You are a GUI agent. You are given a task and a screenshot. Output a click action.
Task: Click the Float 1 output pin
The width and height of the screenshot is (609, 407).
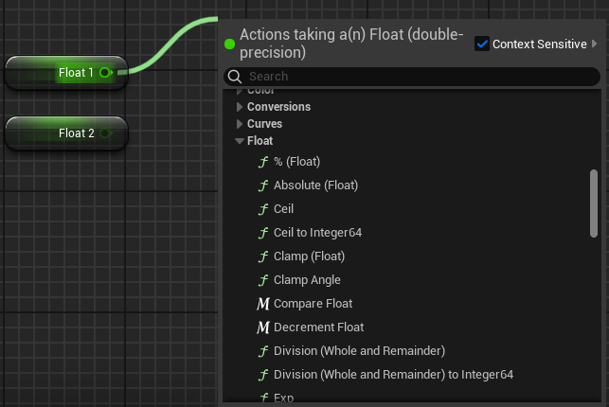(105, 72)
